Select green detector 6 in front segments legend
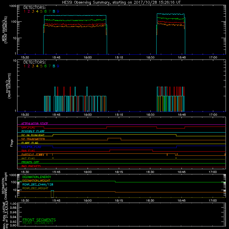This screenshot has width=229, height=229. pos(46,11)
